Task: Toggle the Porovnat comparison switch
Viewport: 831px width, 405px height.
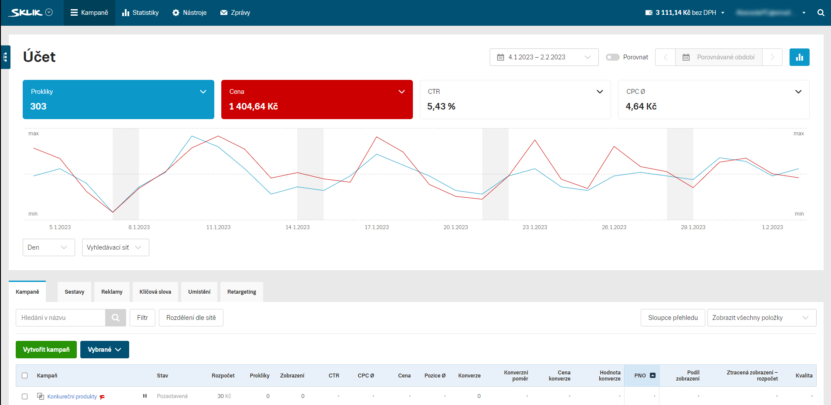Action: tap(612, 57)
